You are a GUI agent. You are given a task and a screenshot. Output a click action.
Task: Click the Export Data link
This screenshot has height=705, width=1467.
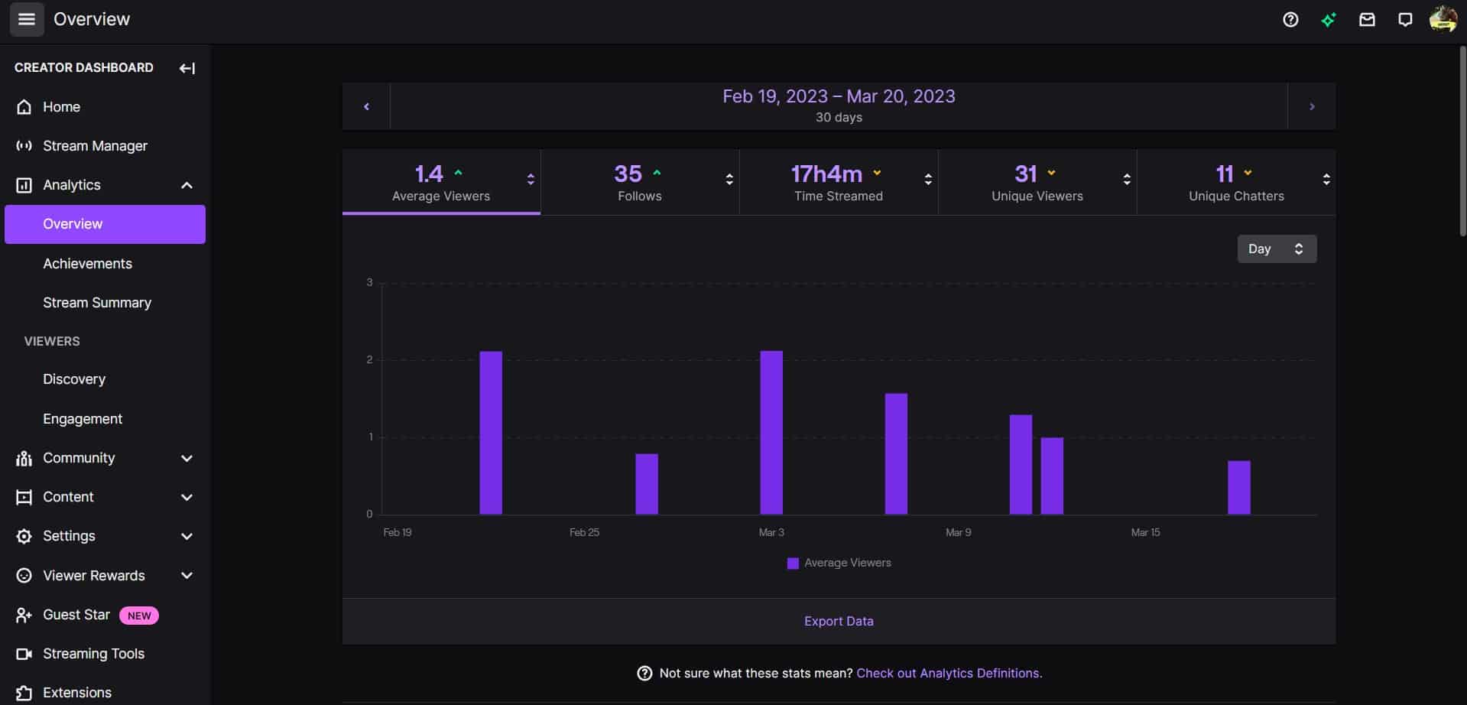pyautogui.click(x=838, y=621)
